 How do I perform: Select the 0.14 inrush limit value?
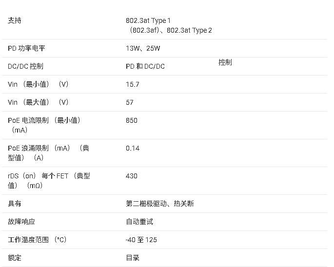[133, 148]
